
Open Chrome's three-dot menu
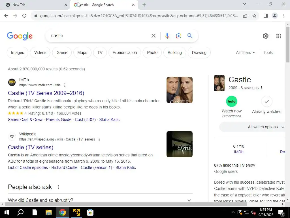(284, 16)
